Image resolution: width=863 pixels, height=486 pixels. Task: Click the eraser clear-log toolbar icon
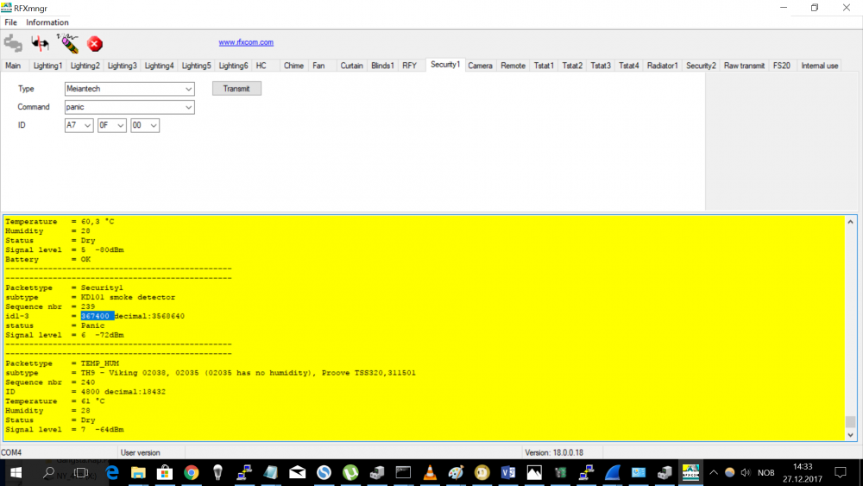click(67, 42)
